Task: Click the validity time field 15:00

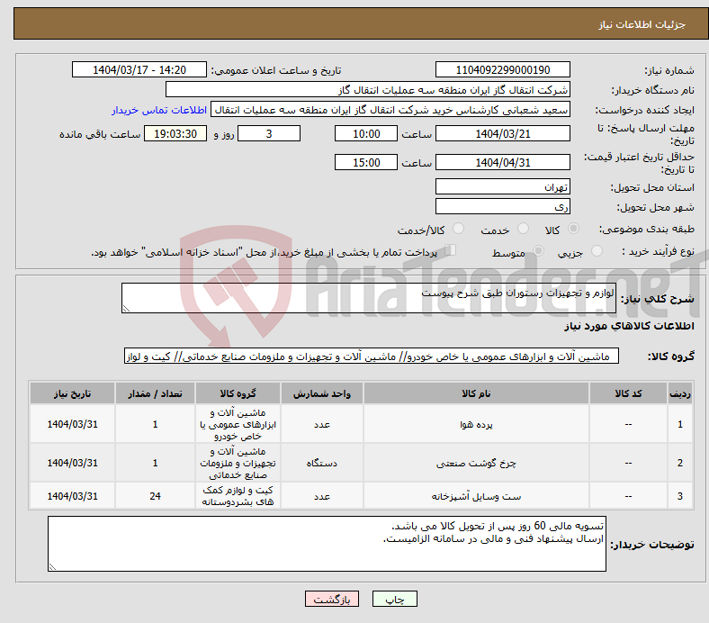Action: pyautogui.click(x=366, y=162)
